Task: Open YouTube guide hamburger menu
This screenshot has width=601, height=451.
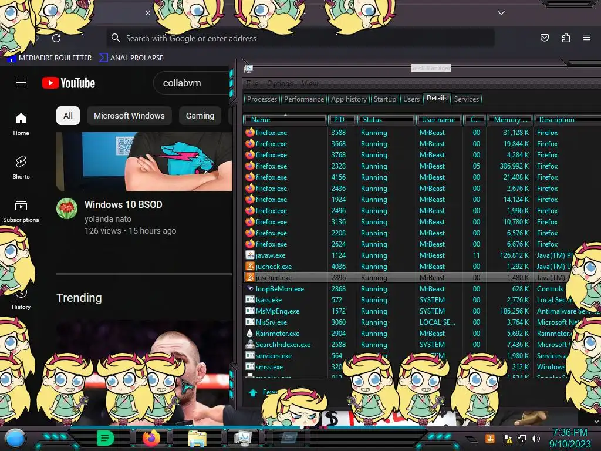Action: click(x=21, y=83)
